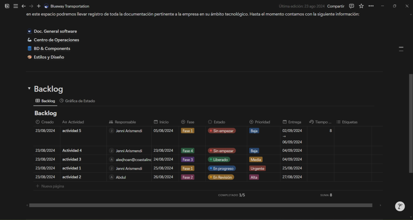The height and width of the screenshot is (220, 413).
Task: Go forward with the right arrow
Action: [31, 6]
